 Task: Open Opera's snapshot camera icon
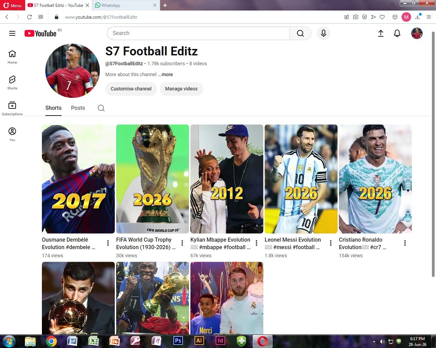coord(356,17)
